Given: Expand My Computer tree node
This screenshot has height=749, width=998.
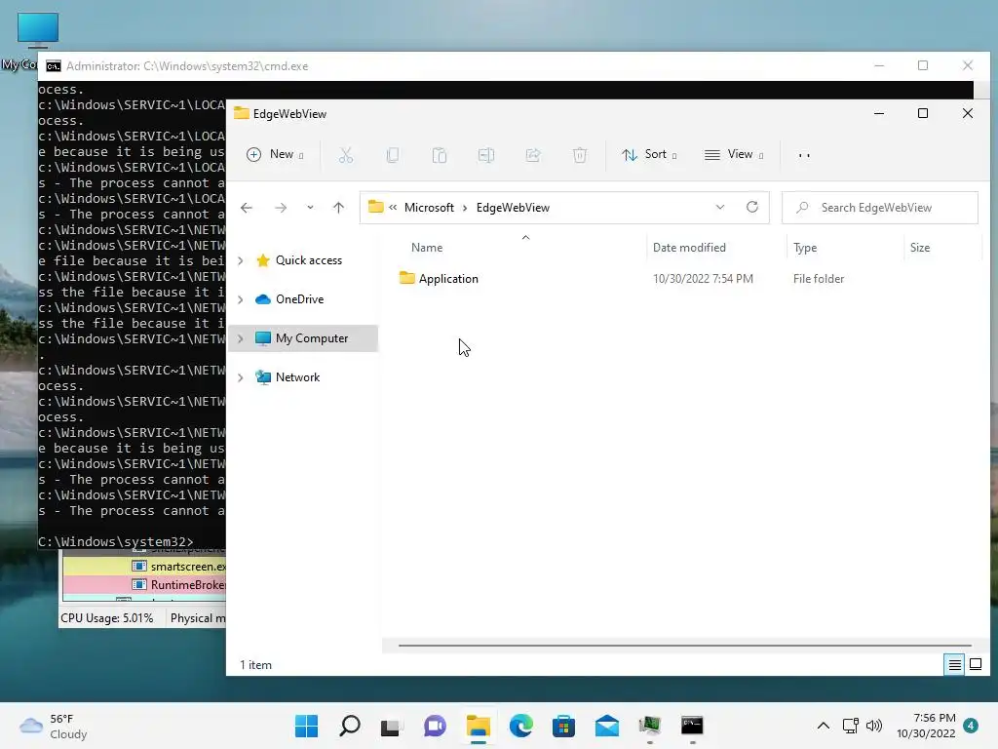Looking at the screenshot, I should point(241,338).
